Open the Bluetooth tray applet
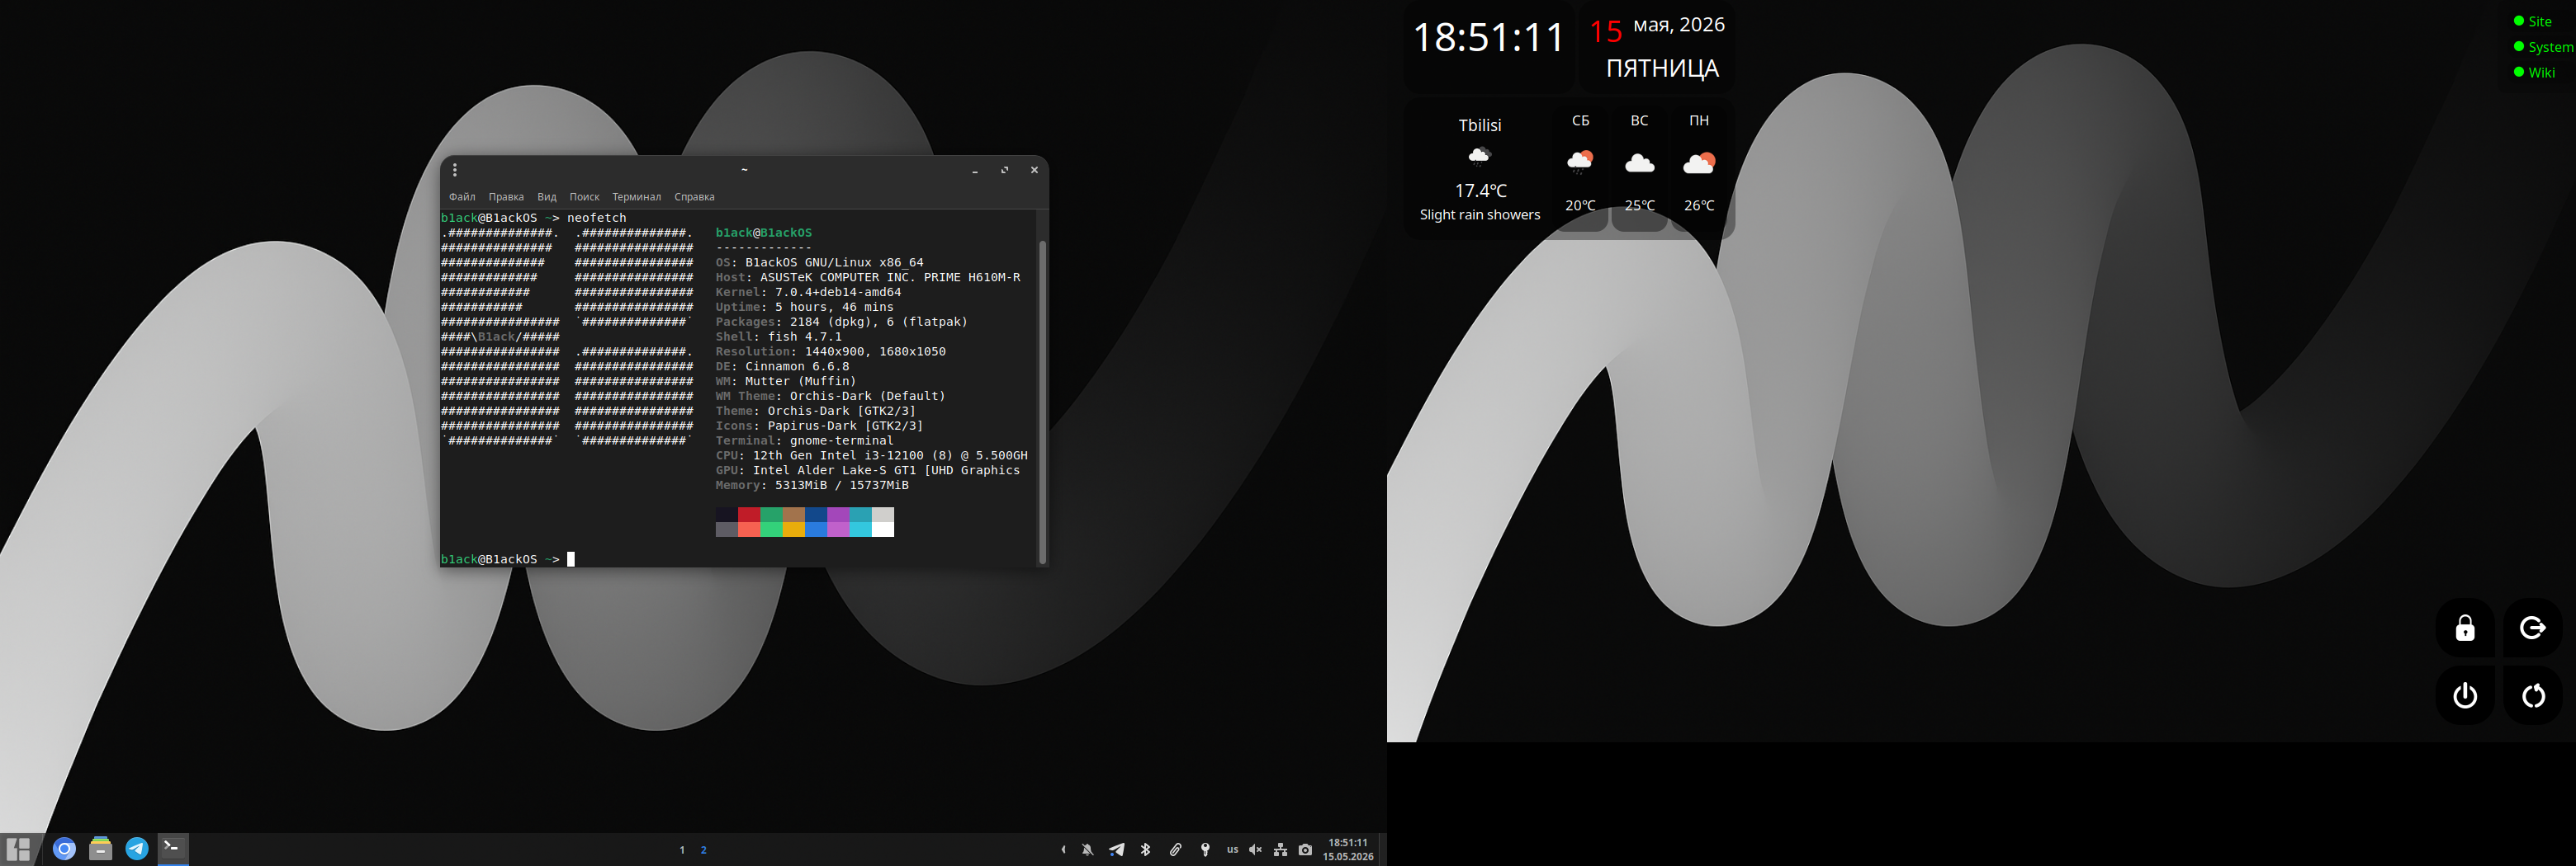 (1146, 850)
